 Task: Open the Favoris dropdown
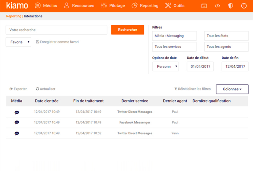tap(18, 42)
